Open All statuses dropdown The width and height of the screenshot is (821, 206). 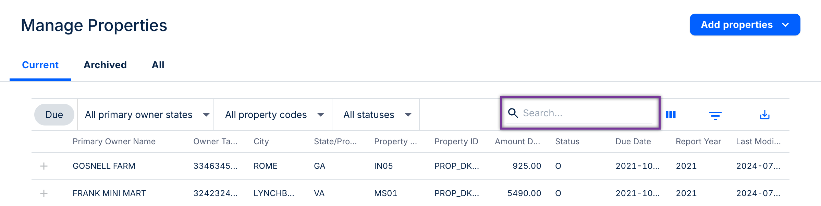pos(377,115)
